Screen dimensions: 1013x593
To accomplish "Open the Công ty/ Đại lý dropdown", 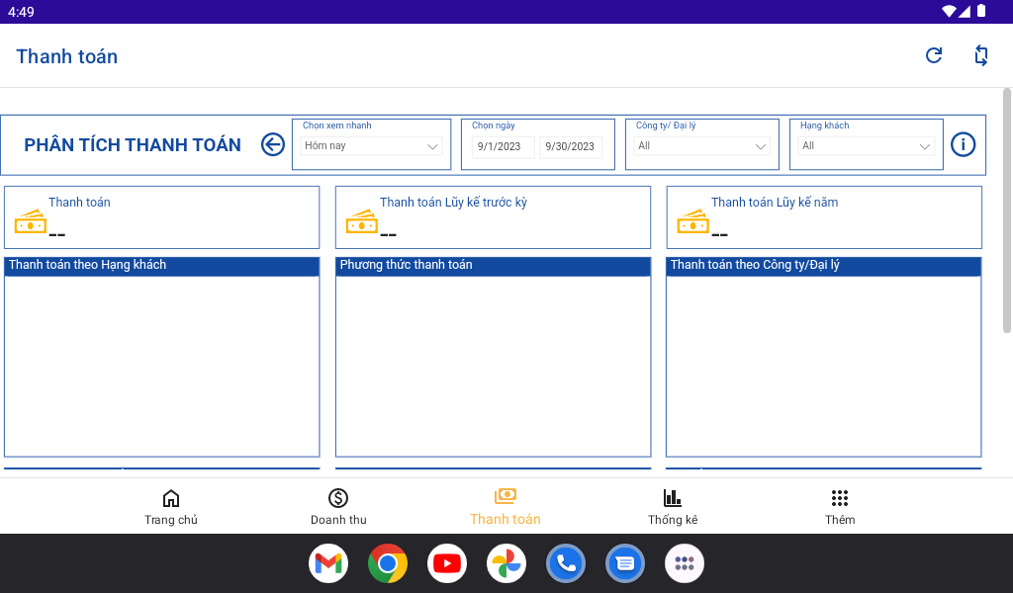I will tap(702, 146).
